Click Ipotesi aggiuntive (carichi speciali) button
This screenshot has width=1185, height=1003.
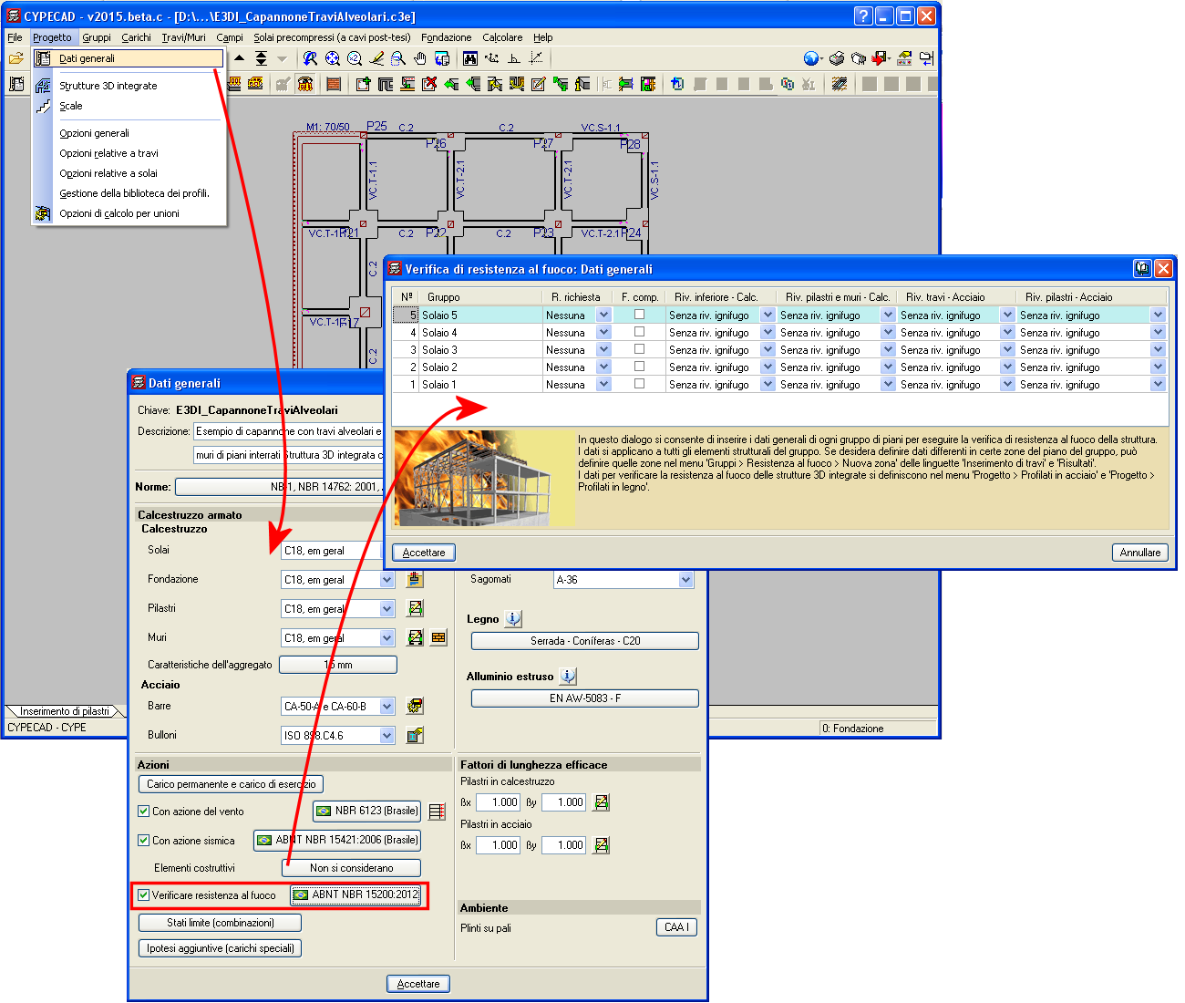click(220, 948)
